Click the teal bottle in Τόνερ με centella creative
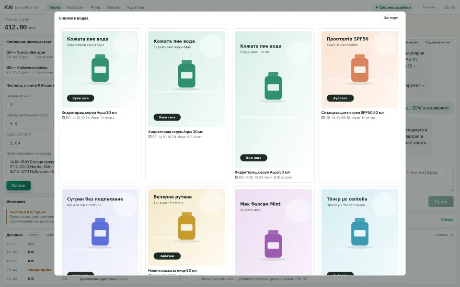 [360, 232]
